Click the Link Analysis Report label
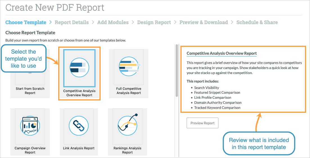Screen dimensions: 310x158 [x=79, y=148]
